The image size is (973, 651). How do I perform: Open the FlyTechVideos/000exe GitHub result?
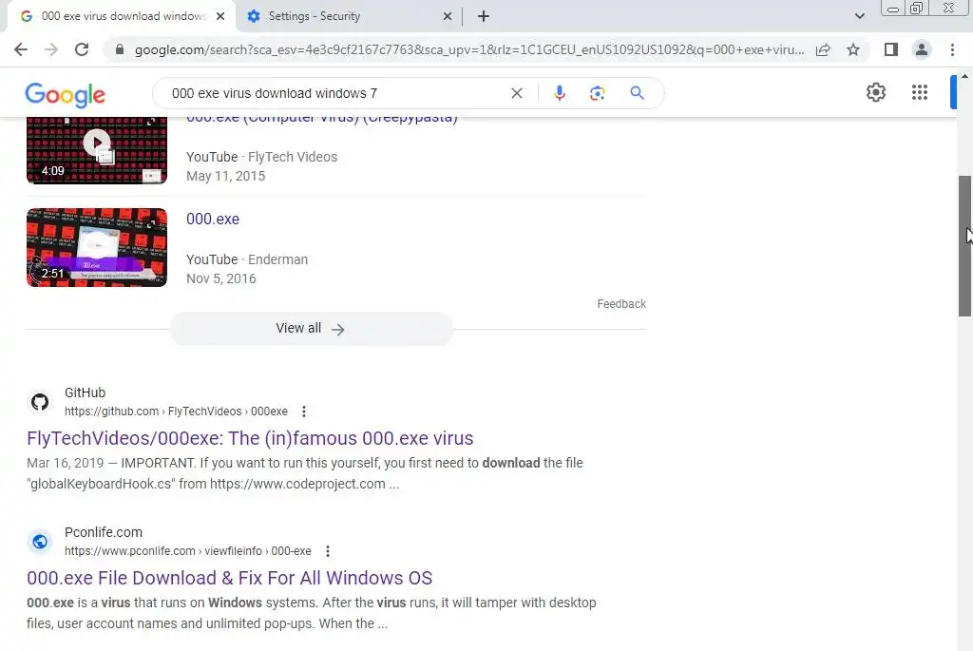tap(250, 438)
